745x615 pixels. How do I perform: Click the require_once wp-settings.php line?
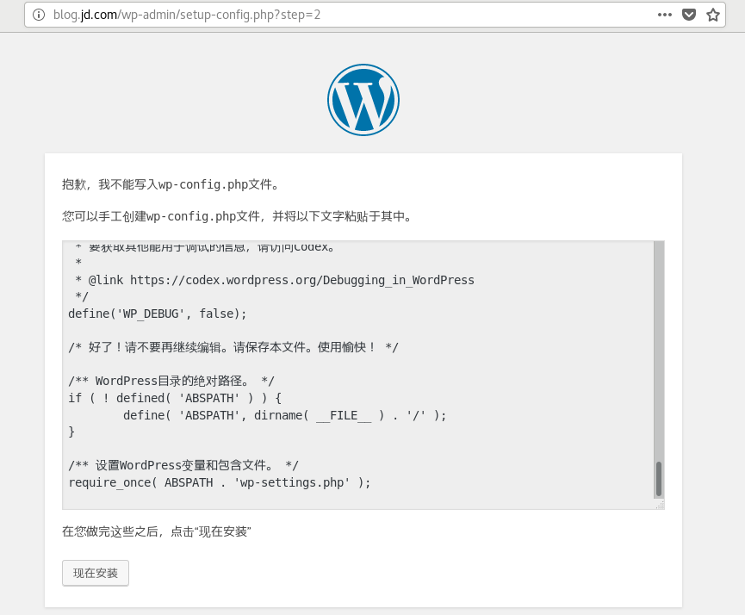[219, 482]
